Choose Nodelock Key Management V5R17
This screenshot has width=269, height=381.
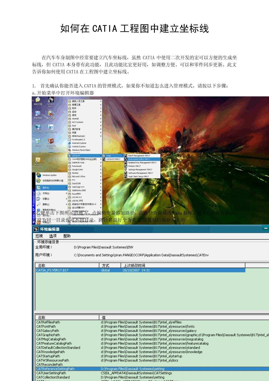pos(142,163)
